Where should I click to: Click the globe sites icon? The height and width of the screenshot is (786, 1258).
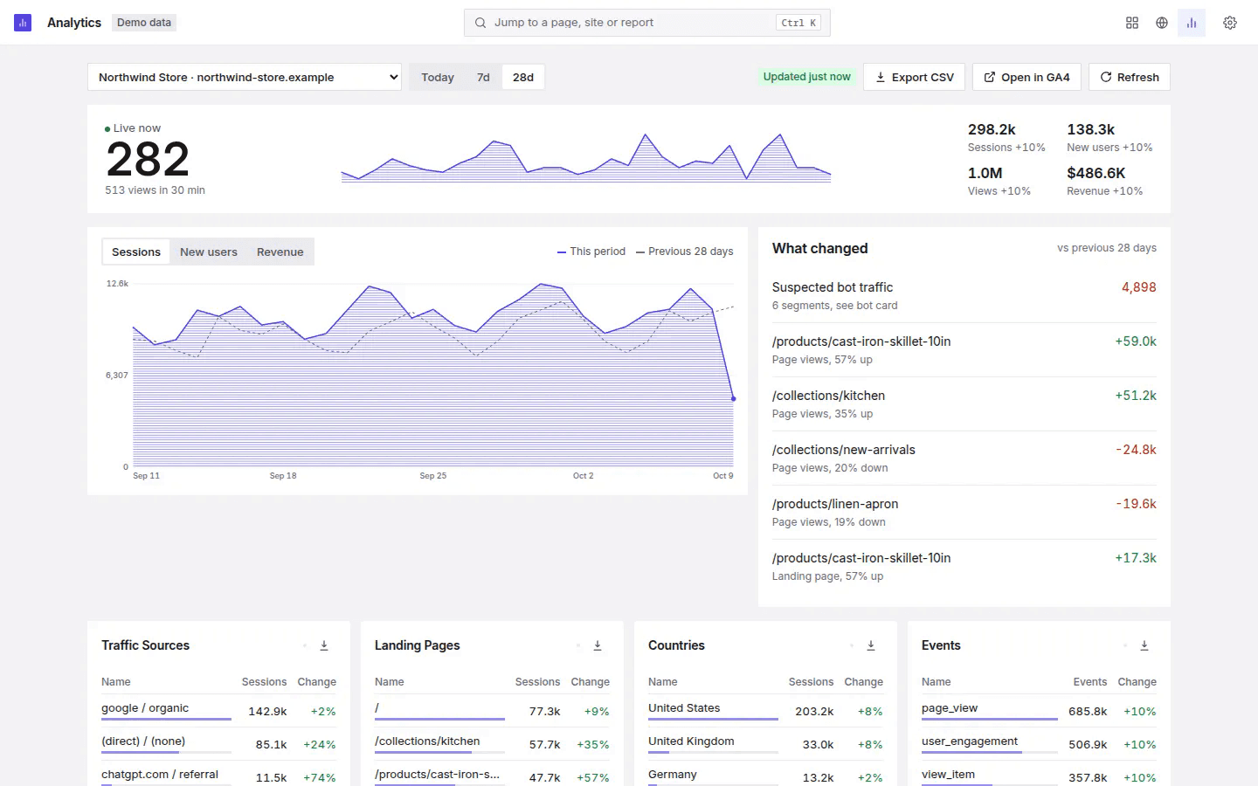point(1162,23)
